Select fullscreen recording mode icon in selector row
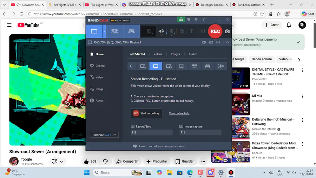The image size is (316, 178). pos(156,66)
